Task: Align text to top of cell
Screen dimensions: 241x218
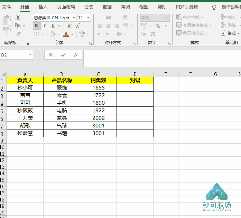Action: point(100,17)
